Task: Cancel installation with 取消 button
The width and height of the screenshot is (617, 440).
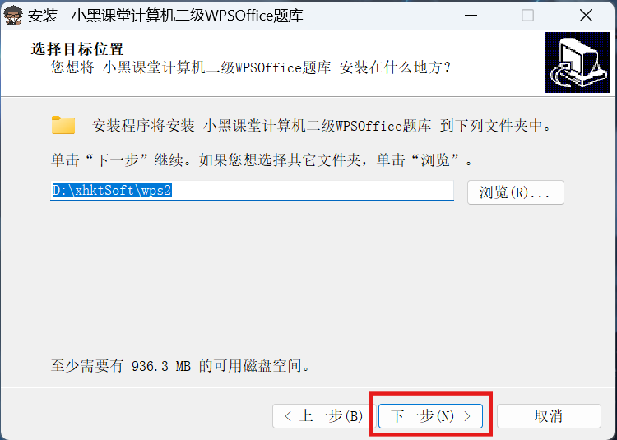Action: 549,416
